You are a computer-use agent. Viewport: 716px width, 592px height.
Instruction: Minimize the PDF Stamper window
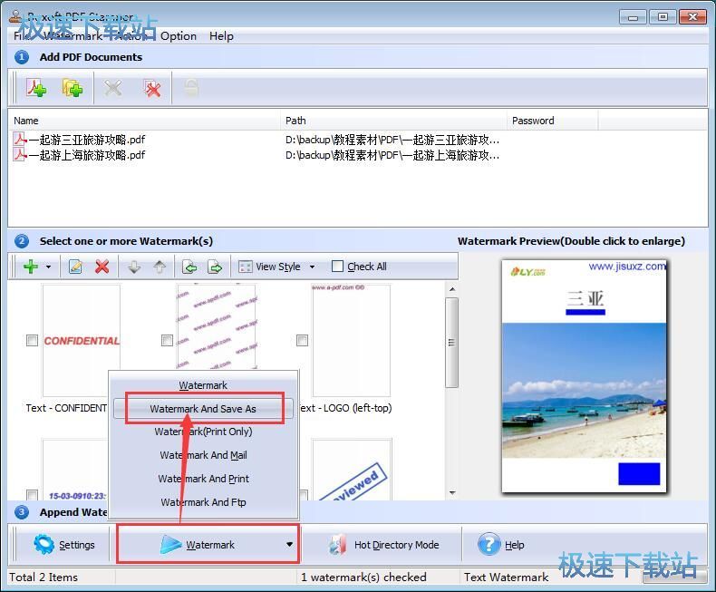pyautogui.click(x=633, y=17)
